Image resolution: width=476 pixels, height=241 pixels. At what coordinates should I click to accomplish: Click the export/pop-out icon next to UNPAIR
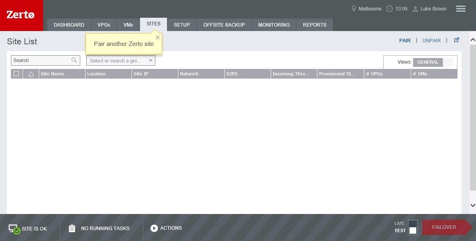456,40
